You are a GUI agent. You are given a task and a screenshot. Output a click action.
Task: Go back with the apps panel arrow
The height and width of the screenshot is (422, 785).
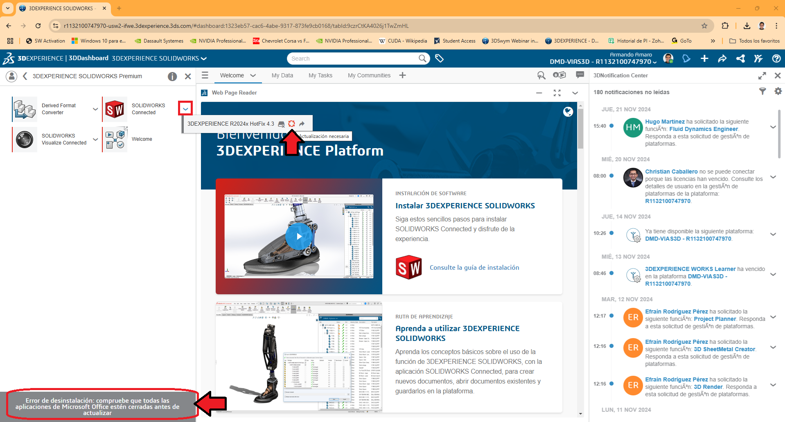[x=25, y=76]
